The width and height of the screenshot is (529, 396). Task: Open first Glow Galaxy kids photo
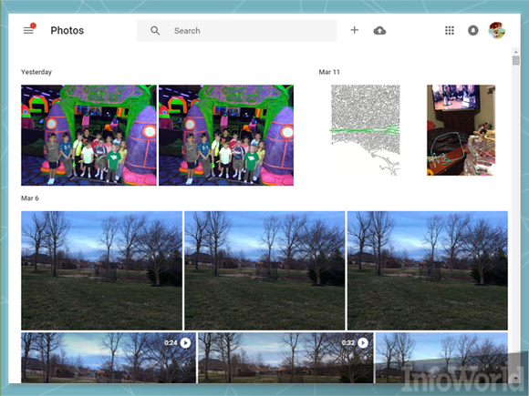pyautogui.click(x=89, y=135)
